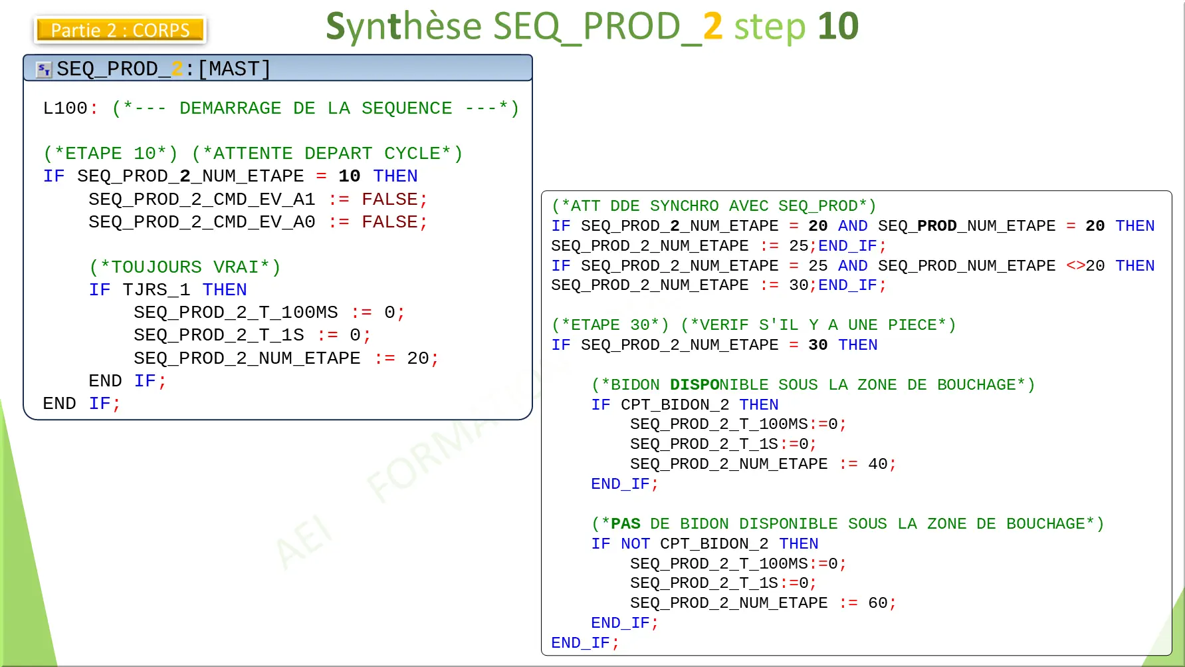Open the Partie 2 : CORPS badge
Image resolution: width=1185 pixels, height=667 pixels.
(x=120, y=30)
